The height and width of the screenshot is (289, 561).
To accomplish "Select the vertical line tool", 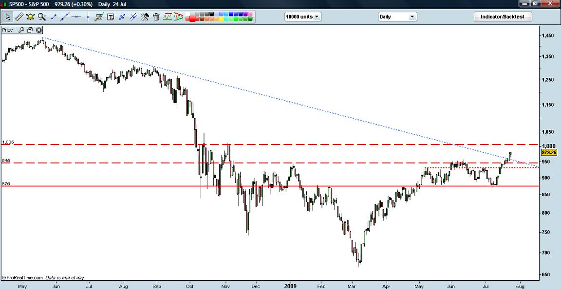I will tap(88, 17).
